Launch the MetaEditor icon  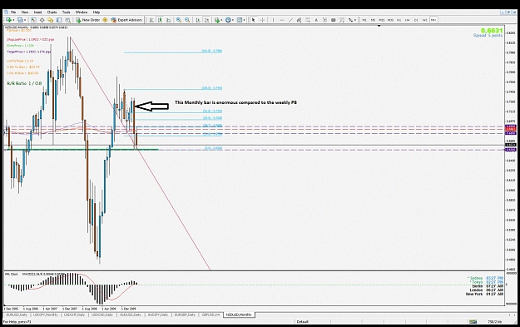(x=105, y=20)
